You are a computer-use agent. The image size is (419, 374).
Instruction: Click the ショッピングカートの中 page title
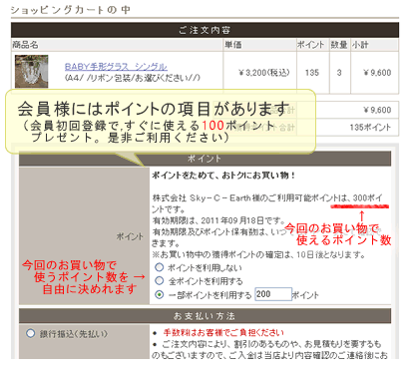[x=70, y=10]
